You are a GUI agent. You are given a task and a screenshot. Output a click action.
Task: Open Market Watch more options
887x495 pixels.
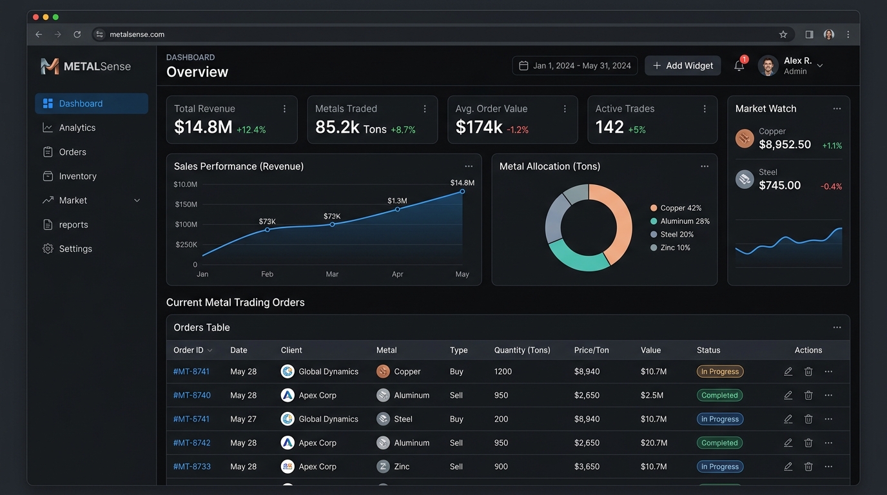(837, 109)
